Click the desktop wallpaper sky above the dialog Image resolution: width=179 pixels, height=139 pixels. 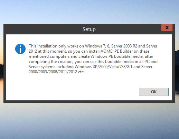[89, 11]
